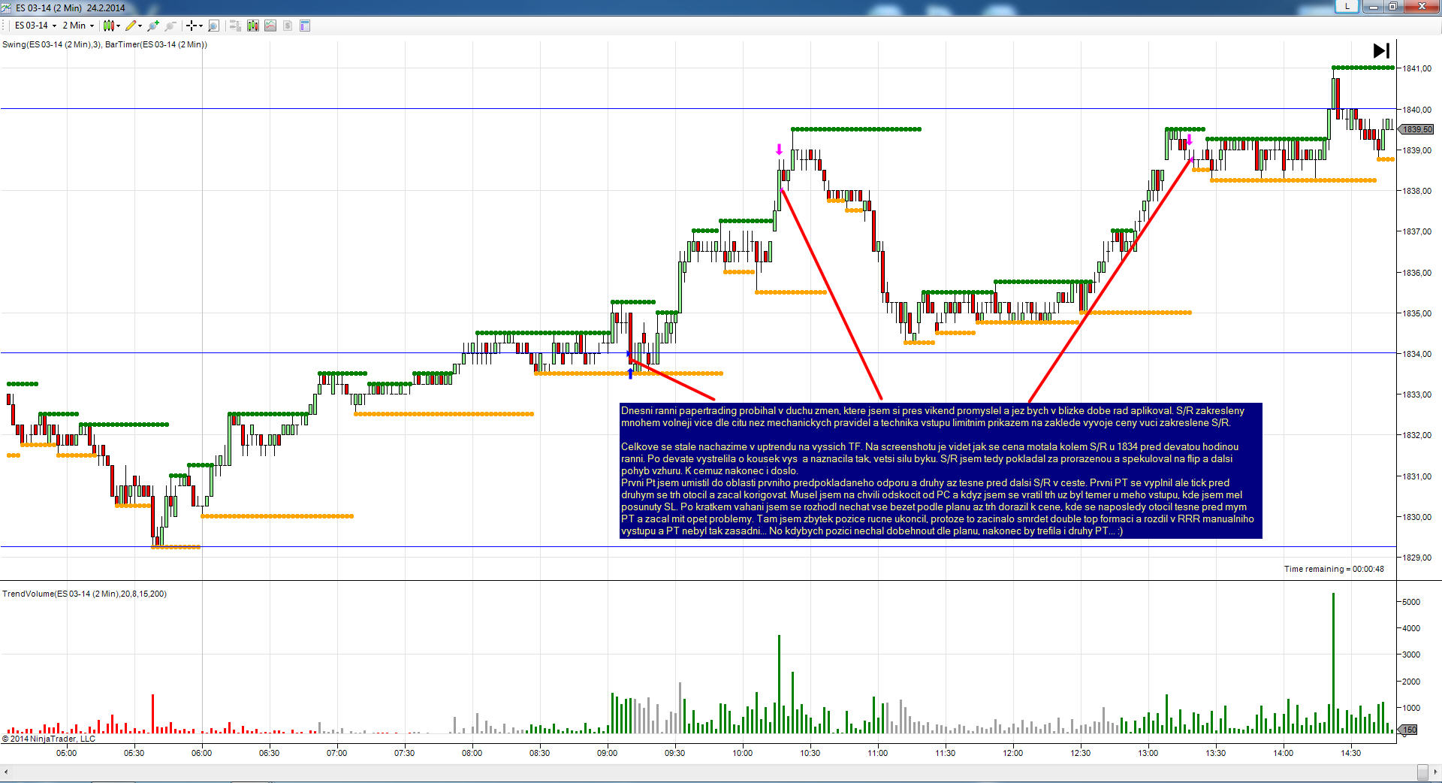Open the data series candlestick icon
The width and height of the screenshot is (1442, 783).
253,26
